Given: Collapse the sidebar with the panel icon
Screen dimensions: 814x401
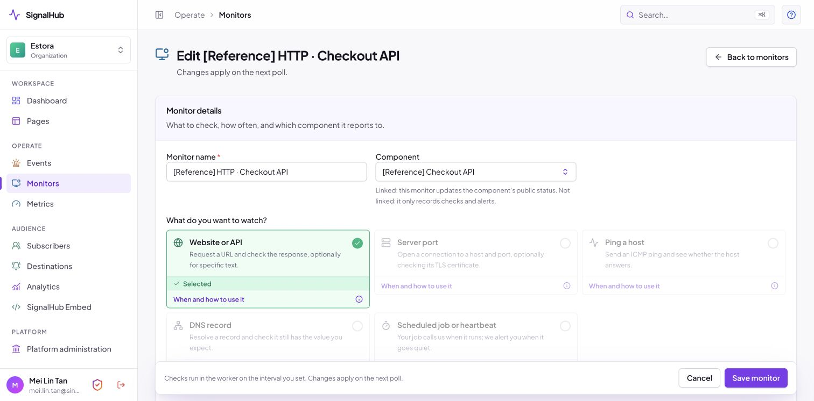Looking at the screenshot, I should [x=159, y=15].
